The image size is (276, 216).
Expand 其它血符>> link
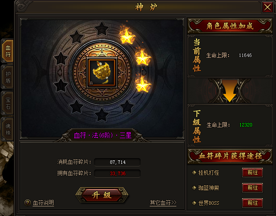[163, 203]
